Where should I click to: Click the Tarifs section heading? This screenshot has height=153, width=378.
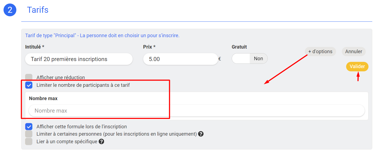[38, 10]
